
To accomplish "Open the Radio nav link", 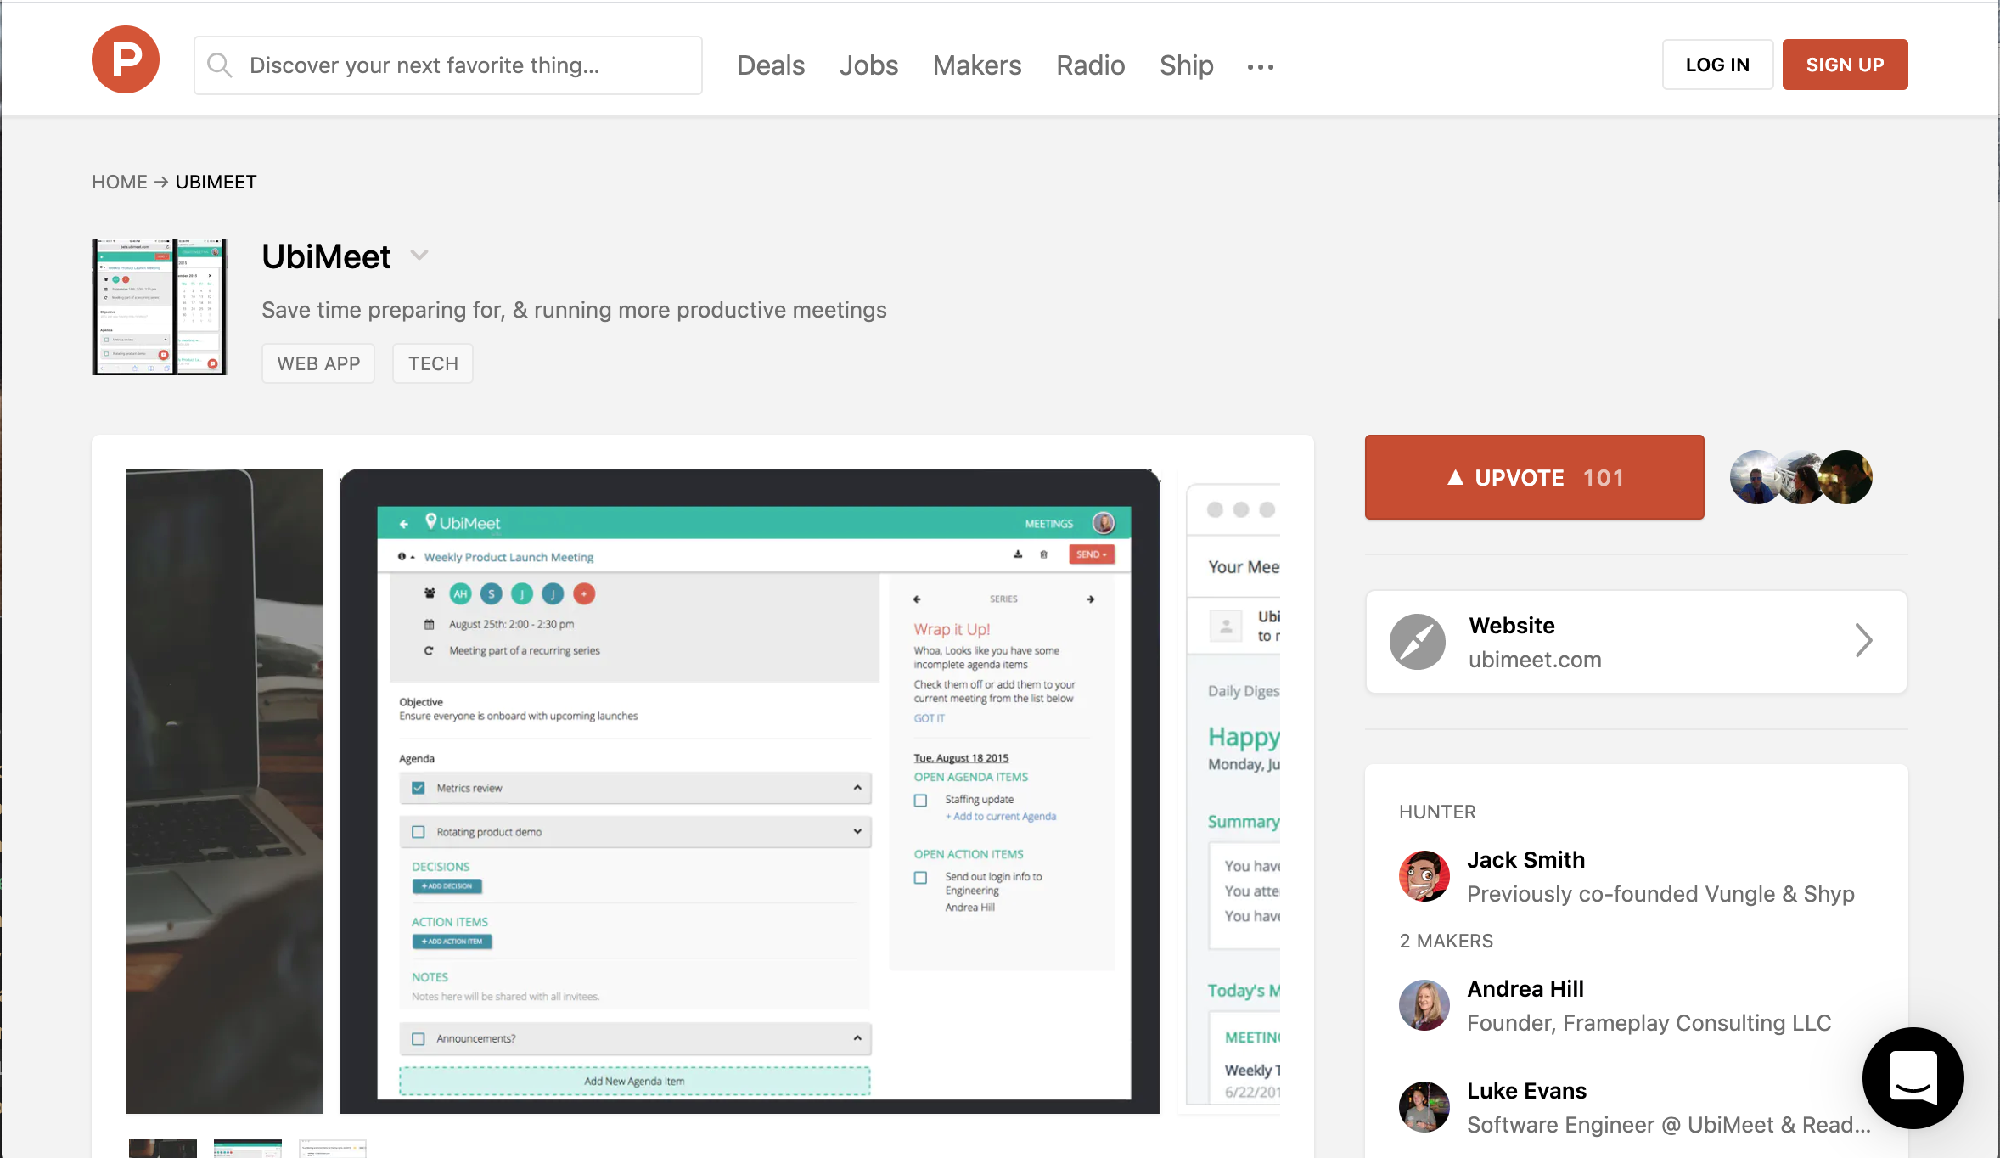I will coord(1090,65).
